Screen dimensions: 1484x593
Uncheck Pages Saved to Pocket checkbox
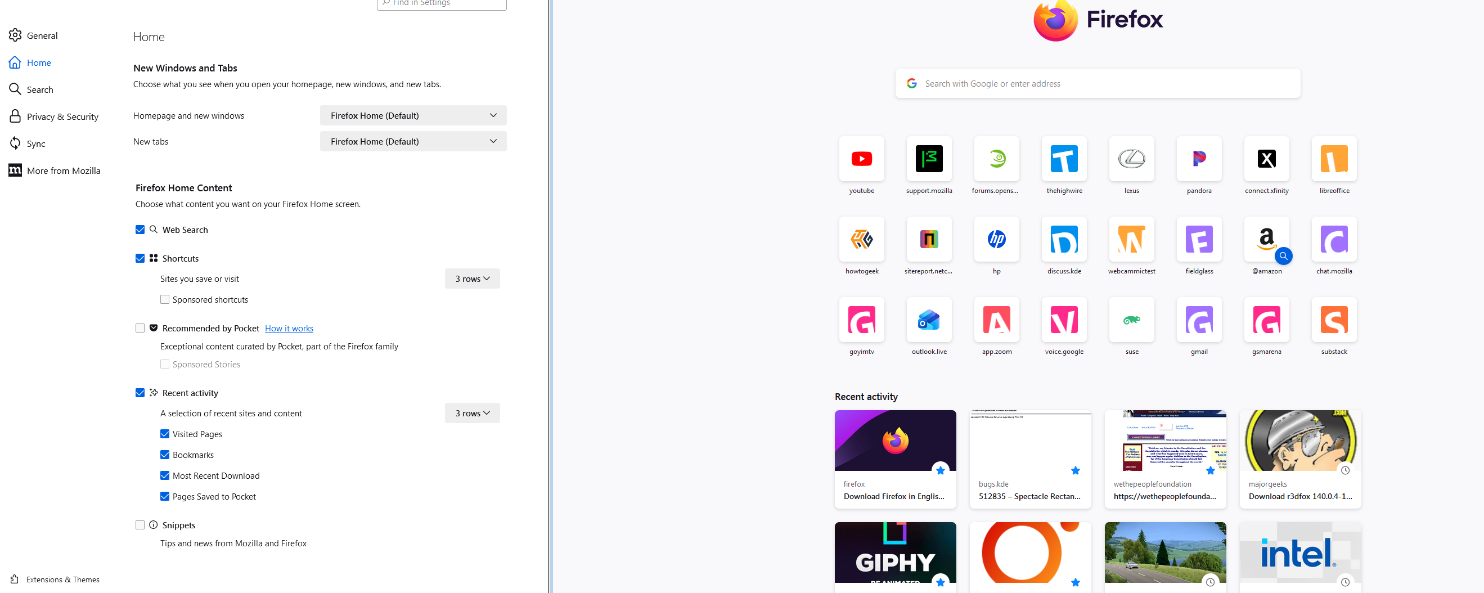[165, 496]
